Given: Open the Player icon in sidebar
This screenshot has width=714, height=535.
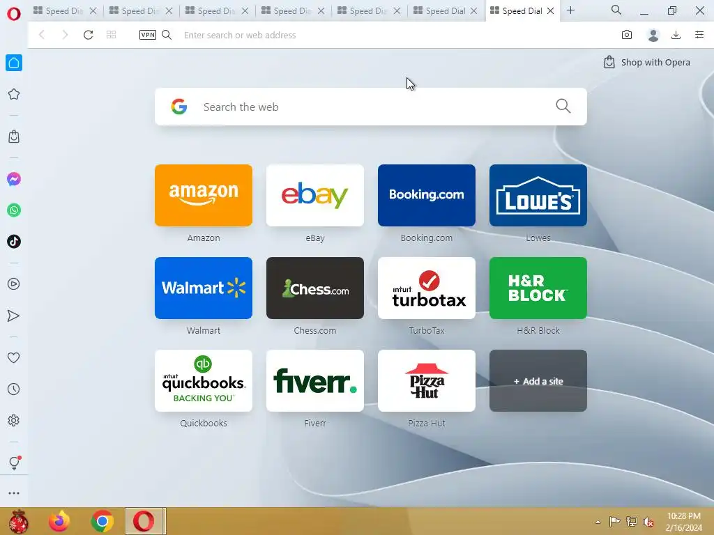Looking at the screenshot, I should coord(14,284).
